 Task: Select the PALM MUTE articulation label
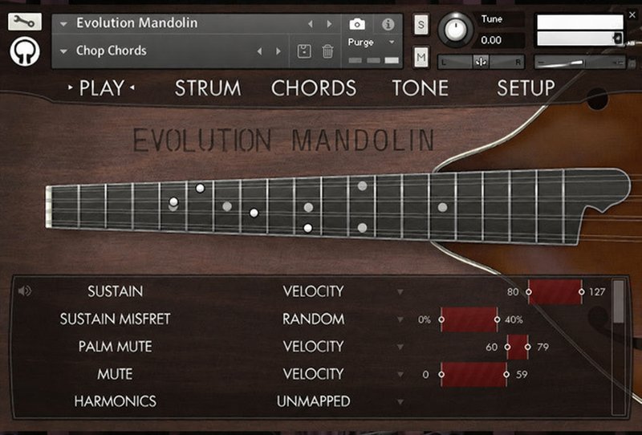pyautogui.click(x=115, y=346)
